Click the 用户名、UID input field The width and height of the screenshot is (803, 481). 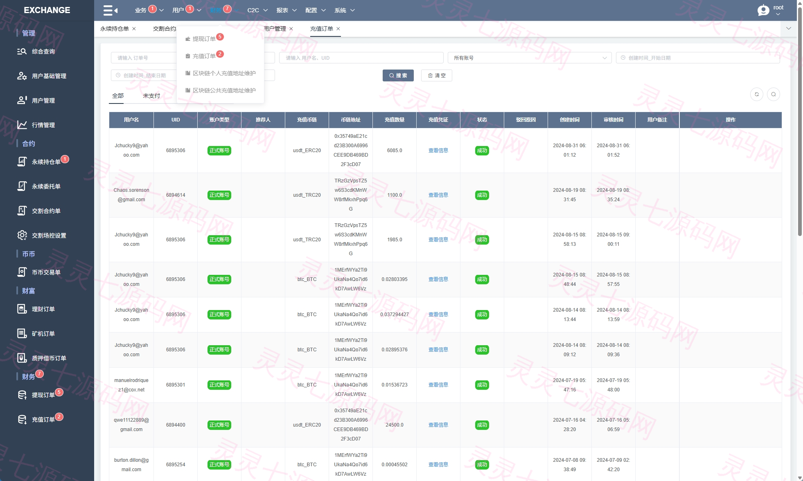coord(361,58)
